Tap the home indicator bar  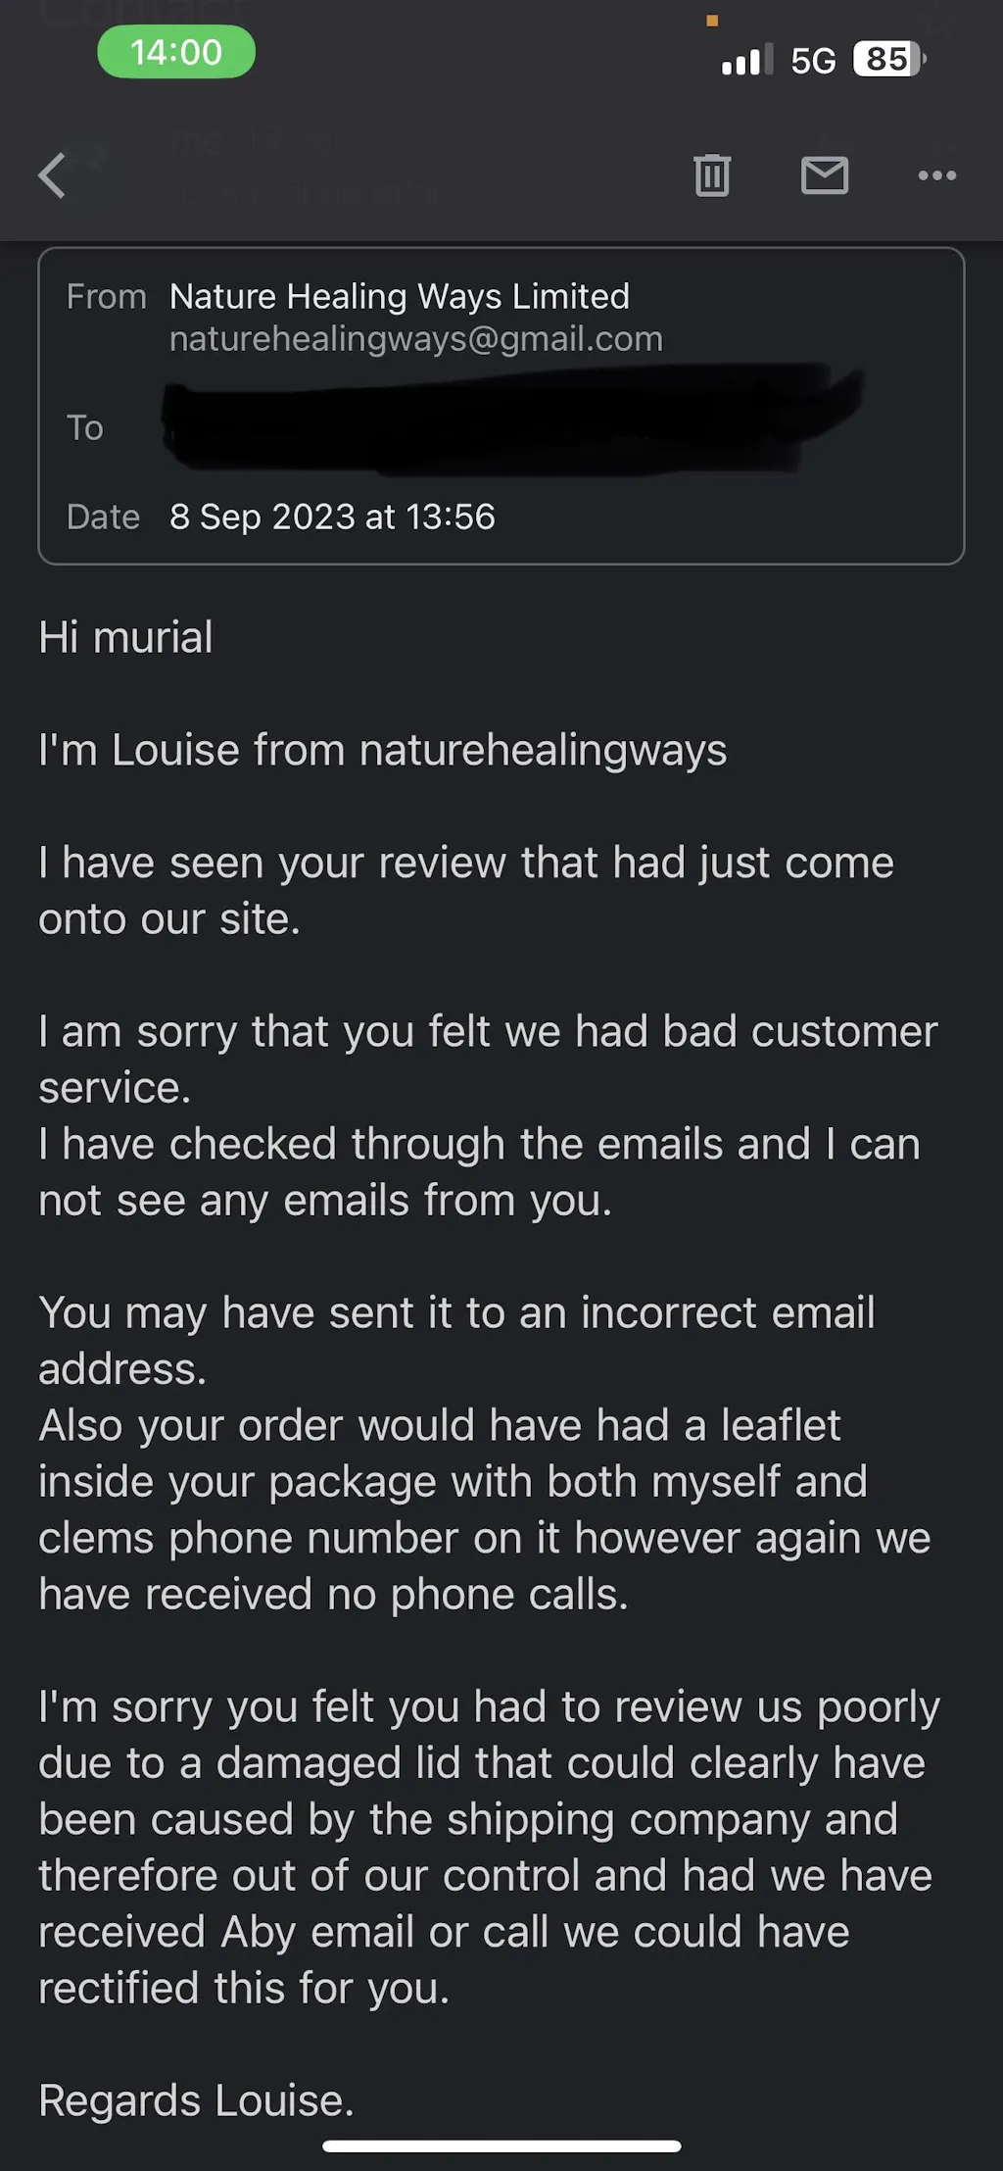501,2146
